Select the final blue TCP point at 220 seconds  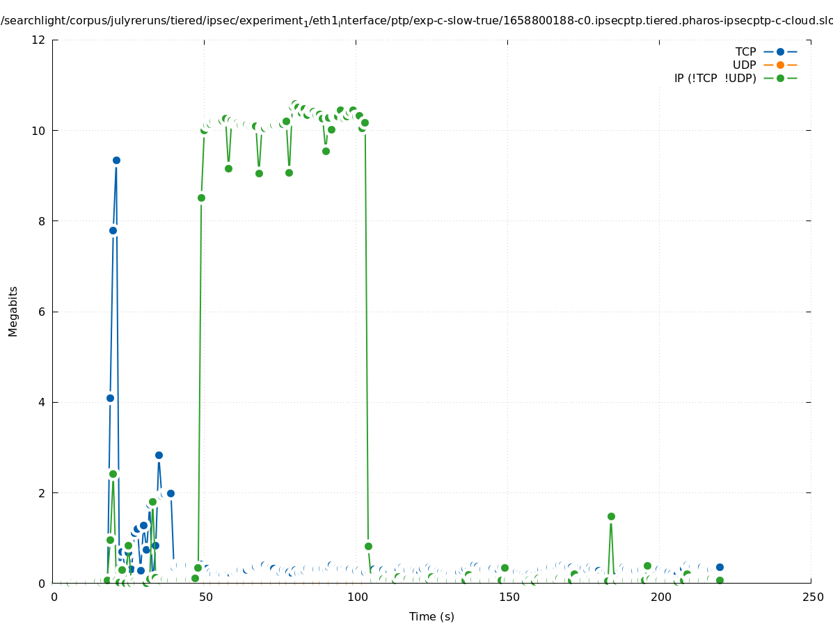point(720,567)
